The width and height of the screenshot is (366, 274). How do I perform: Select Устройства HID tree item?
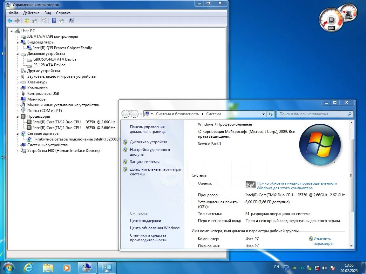(x=63, y=151)
